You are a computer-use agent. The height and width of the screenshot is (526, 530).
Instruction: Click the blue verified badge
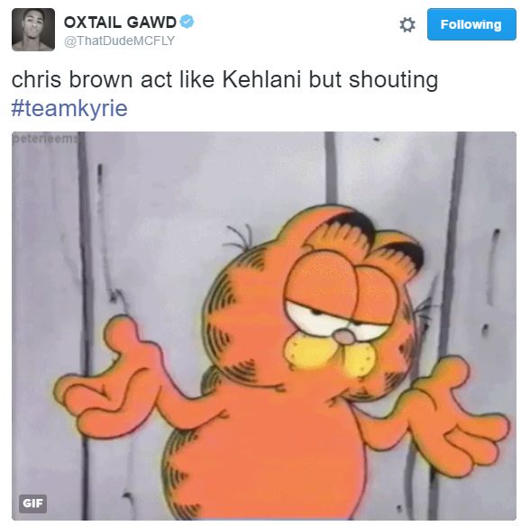(187, 22)
